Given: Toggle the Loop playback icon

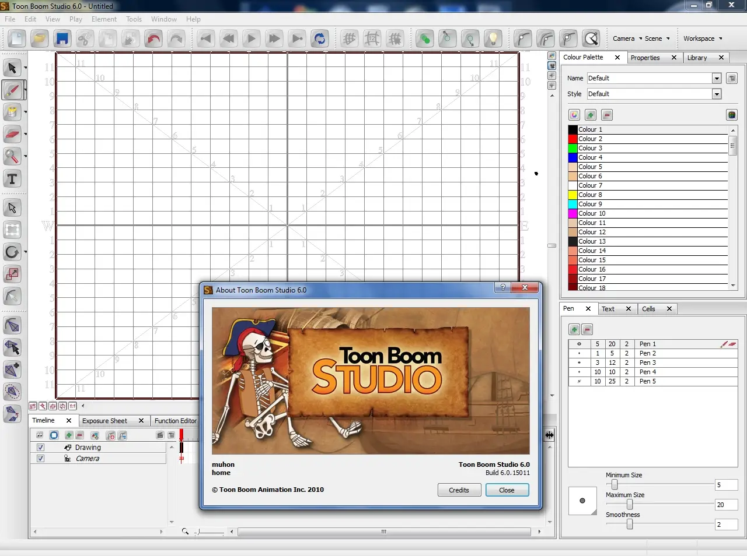Looking at the screenshot, I should coord(320,39).
